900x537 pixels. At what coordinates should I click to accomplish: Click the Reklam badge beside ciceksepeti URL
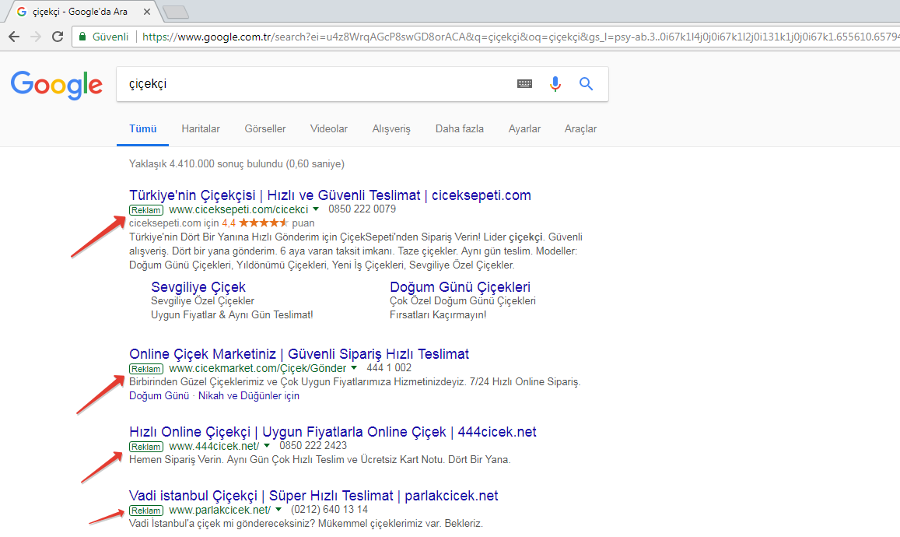(146, 210)
